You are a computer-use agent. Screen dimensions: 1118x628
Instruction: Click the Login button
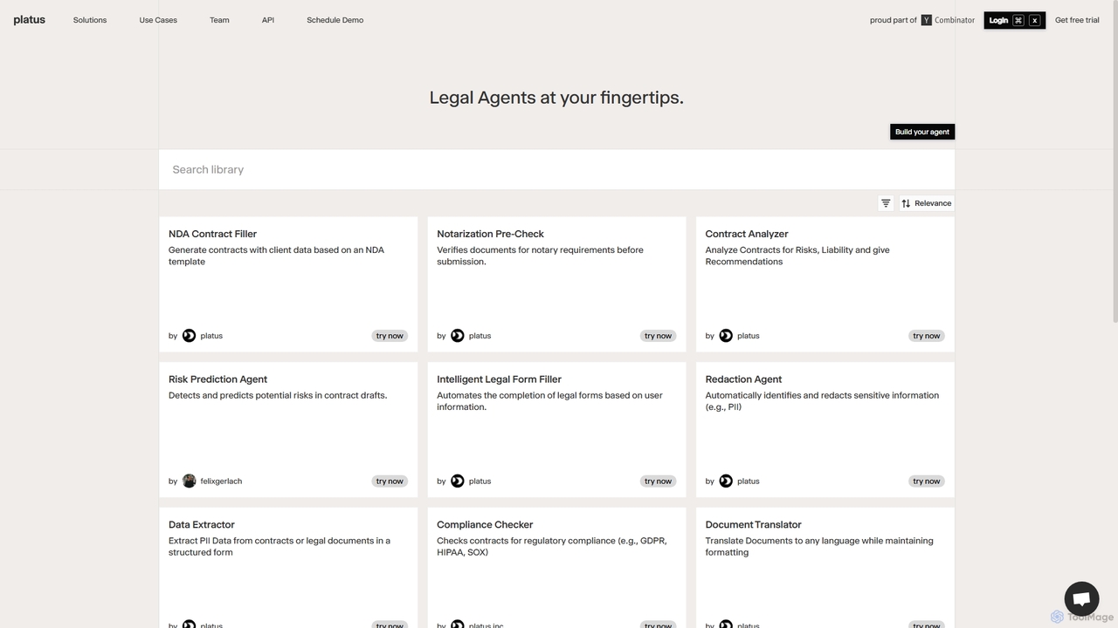[1014, 20]
